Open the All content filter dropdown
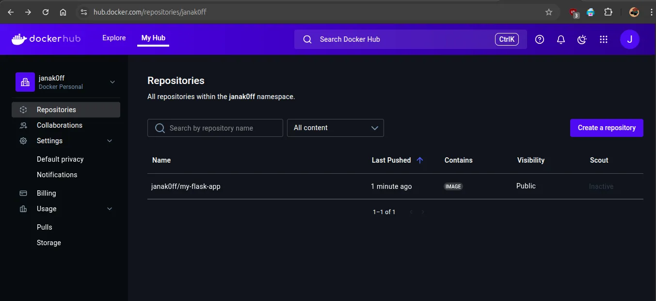Image resolution: width=656 pixels, height=301 pixels. (x=335, y=128)
